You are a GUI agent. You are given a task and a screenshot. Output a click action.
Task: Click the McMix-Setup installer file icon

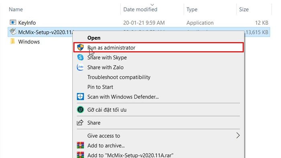(x=13, y=32)
